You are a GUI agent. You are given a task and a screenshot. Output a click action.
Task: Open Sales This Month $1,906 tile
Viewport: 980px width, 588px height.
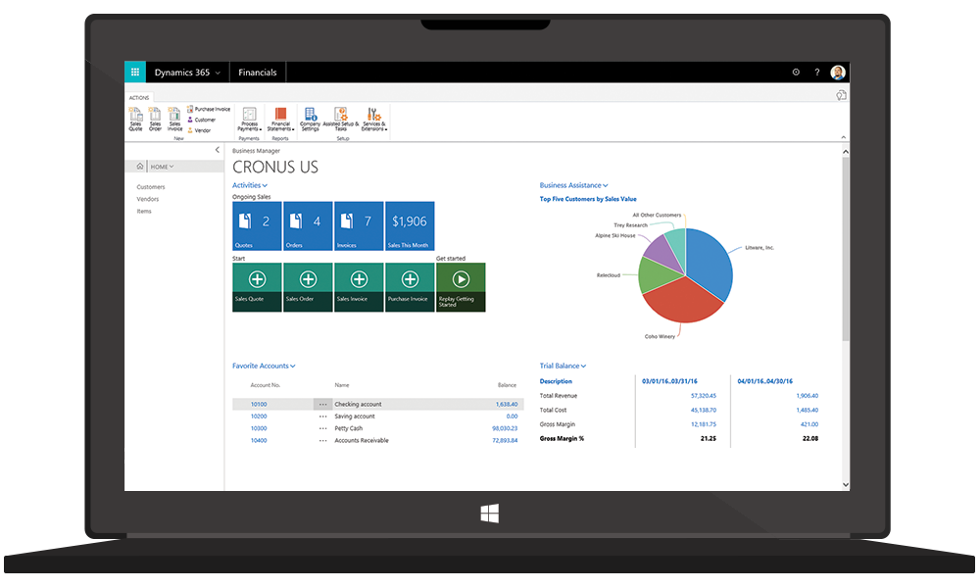point(410,225)
